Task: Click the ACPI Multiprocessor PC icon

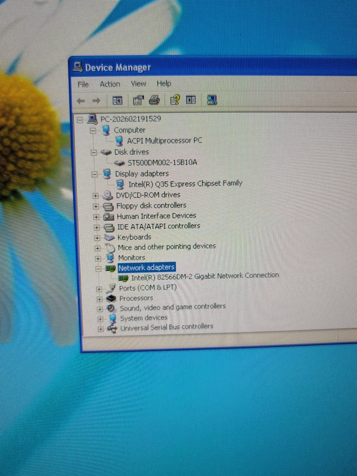Action: pos(119,141)
